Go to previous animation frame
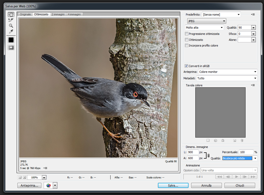Screen dimensions: 264x195 [228, 177]
